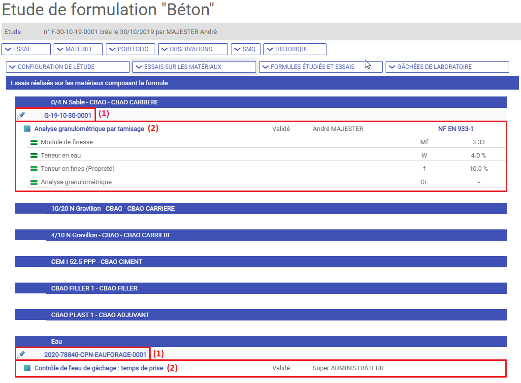Click the green bars icon for Module de finesse
Image resolution: width=521 pixels, height=383 pixels.
pos(34,142)
